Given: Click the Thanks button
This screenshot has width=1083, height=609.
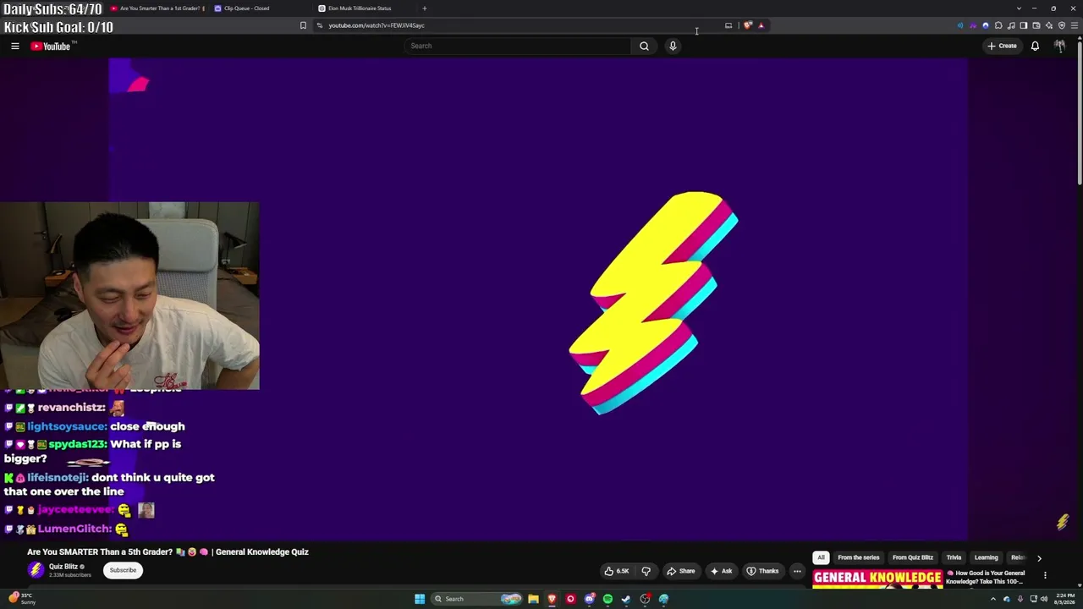Looking at the screenshot, I should tap(762, 571).
